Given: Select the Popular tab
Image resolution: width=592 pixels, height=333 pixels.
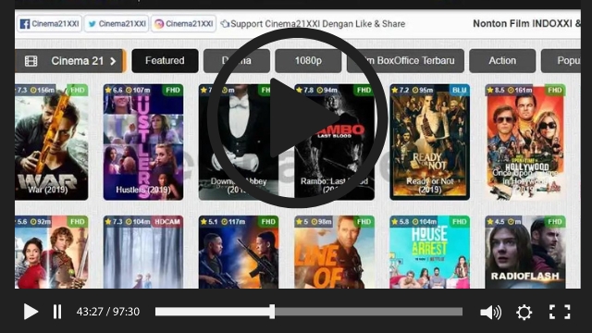Looking at the screenshot, I should (561, 61).
